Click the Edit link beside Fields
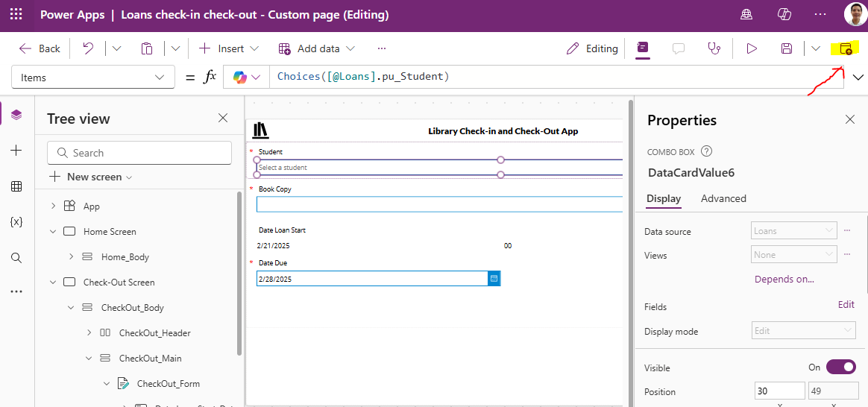 pyautogui.click(x=846, y=305)
